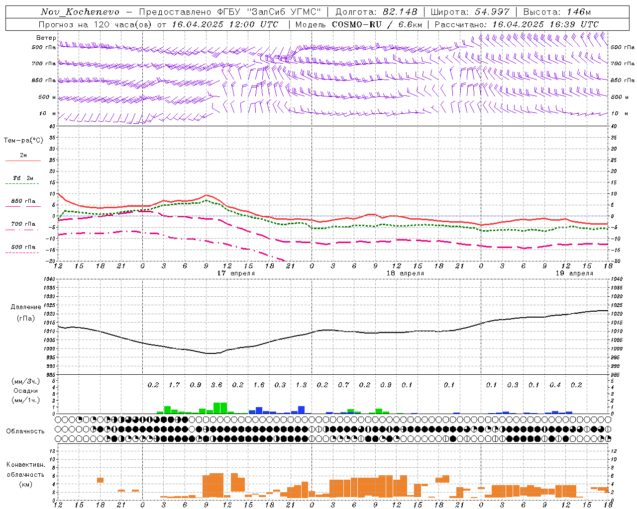Click the dashed line sample under Td 2м legend
The height and width of the screenshot is (509, 637).
click(x=23, y=184)
